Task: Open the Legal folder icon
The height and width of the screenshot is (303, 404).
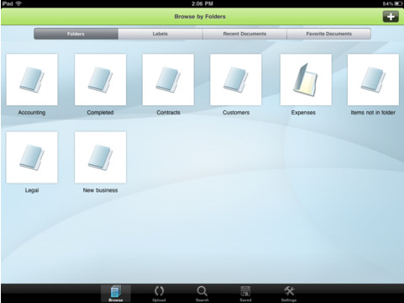Action: pyautogui.click(x=32, y=157)
